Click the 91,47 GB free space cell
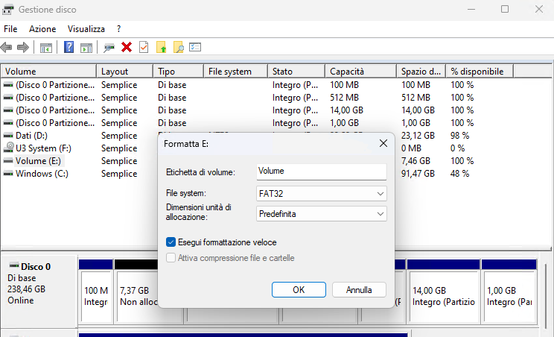This screenshot has width=554, height=337. 418,174
